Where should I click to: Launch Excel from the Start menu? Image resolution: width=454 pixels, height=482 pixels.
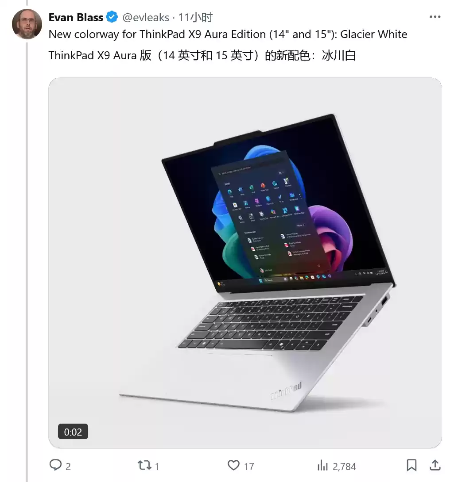click(x=251, y=188)
